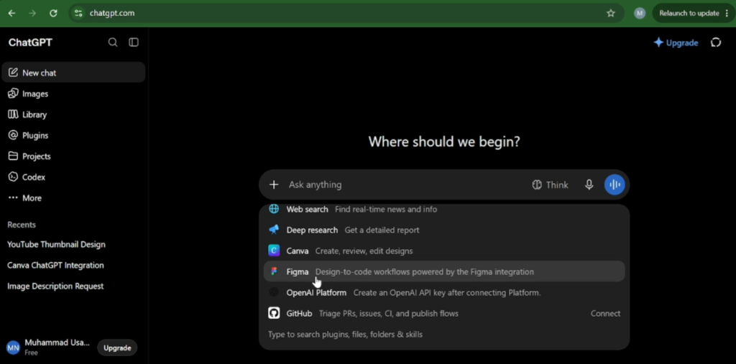Open Plugins in sidebar

(x=73, y=136)
